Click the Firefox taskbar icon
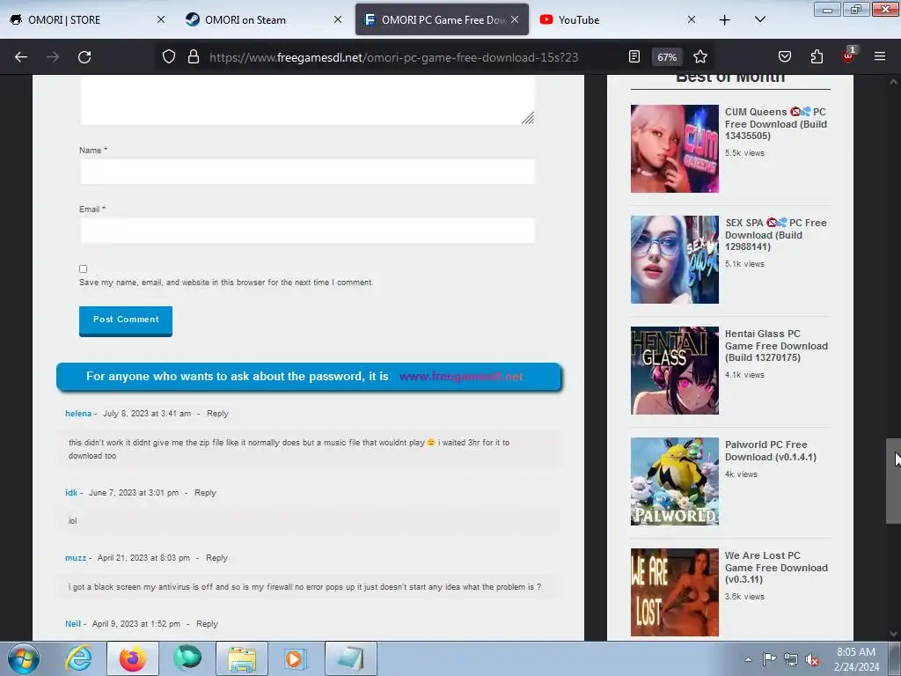This screenshot has width=901, height=676. (133, 658)
